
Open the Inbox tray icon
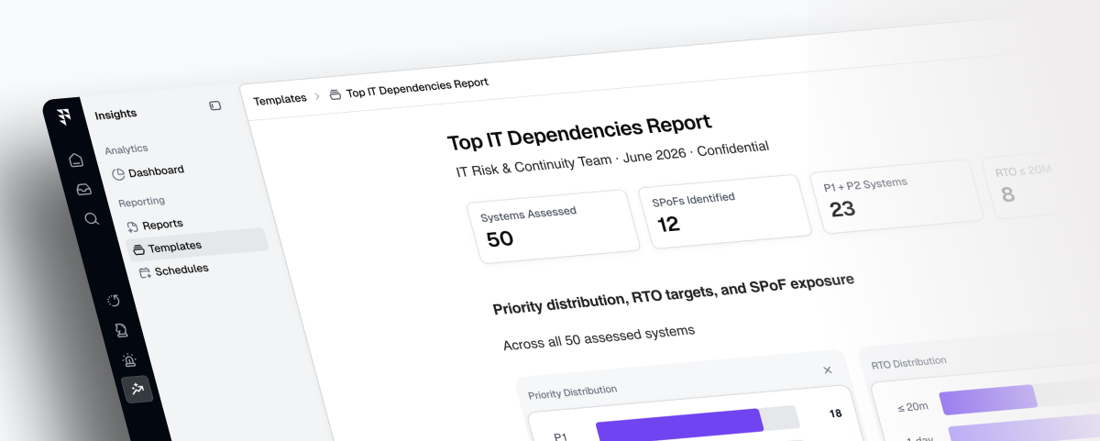point(83,190)
